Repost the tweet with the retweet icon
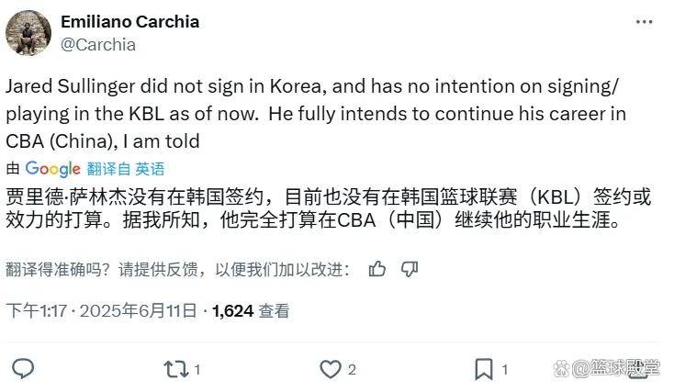This screenshot has height=392, width=674. pyautogui.click(x=174, y=368)
